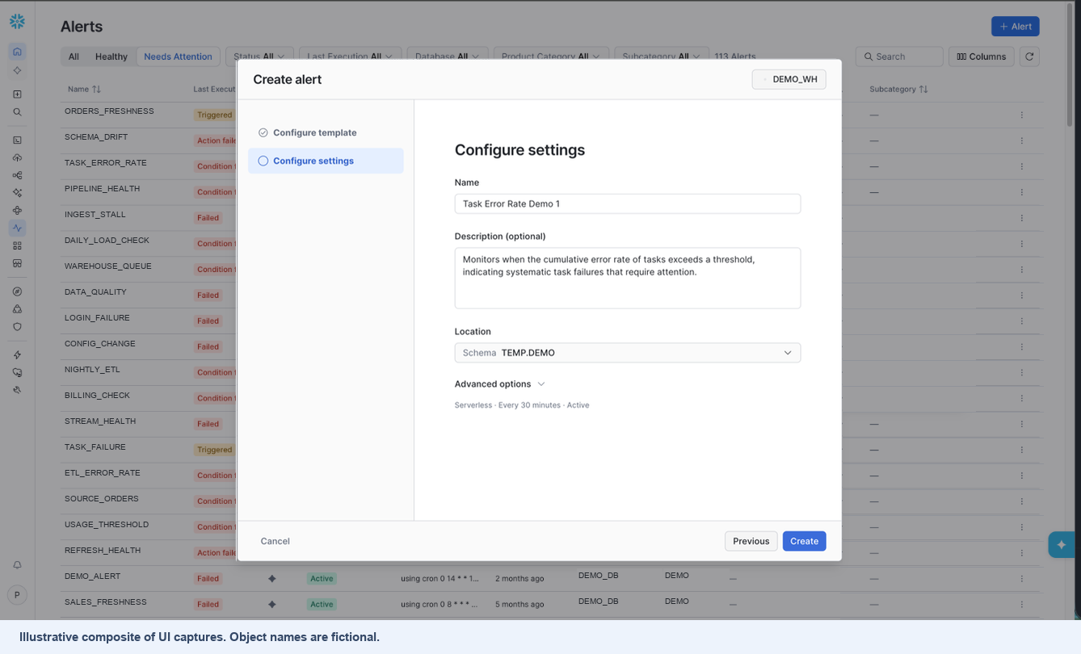
Task: Click the Search box above the table
Action: coord(899,57)
